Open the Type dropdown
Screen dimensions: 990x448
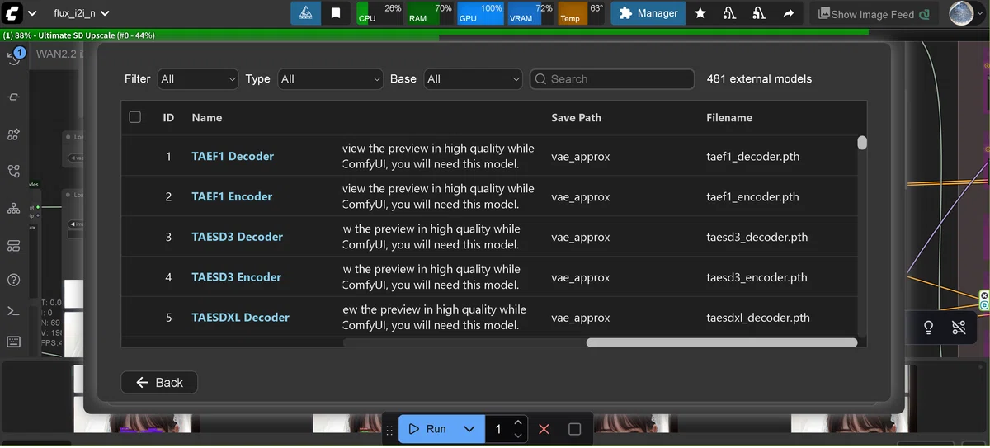(330, 79)
